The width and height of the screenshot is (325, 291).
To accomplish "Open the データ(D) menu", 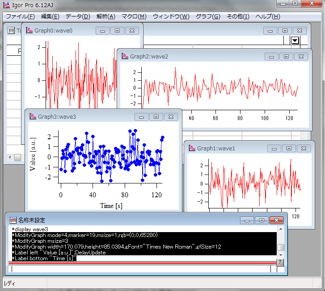I will click(x=78, y=17).
